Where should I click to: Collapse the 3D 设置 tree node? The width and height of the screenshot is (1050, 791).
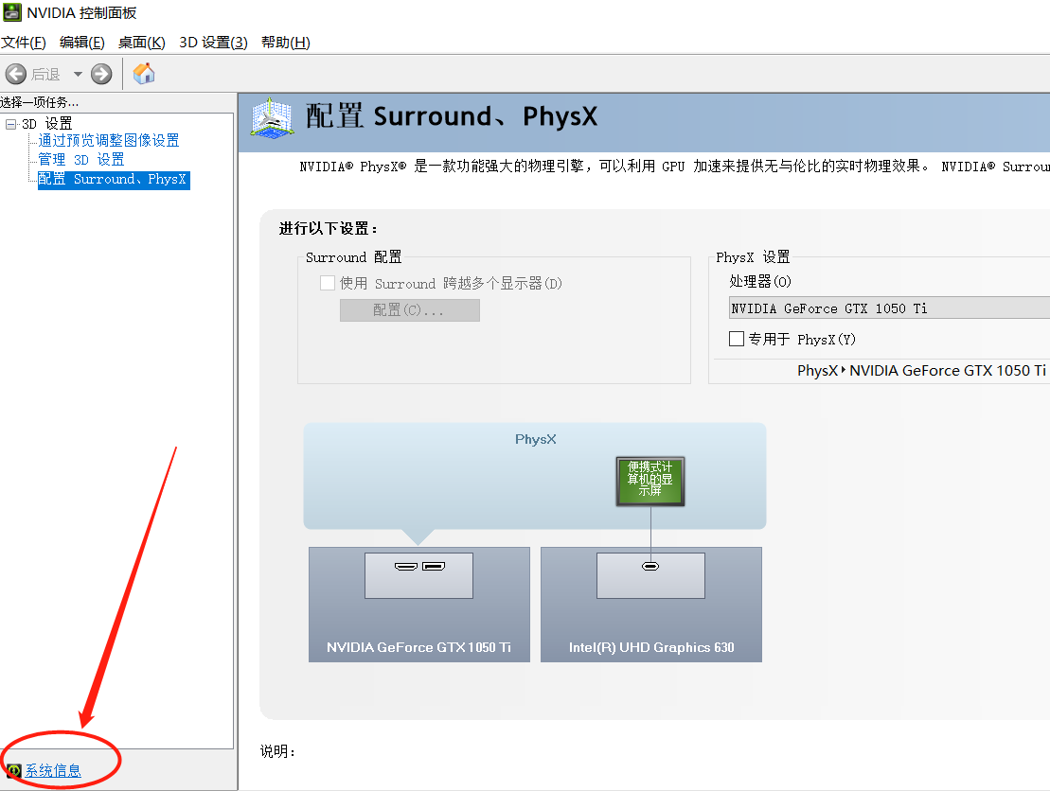click(x=10, y=124)
